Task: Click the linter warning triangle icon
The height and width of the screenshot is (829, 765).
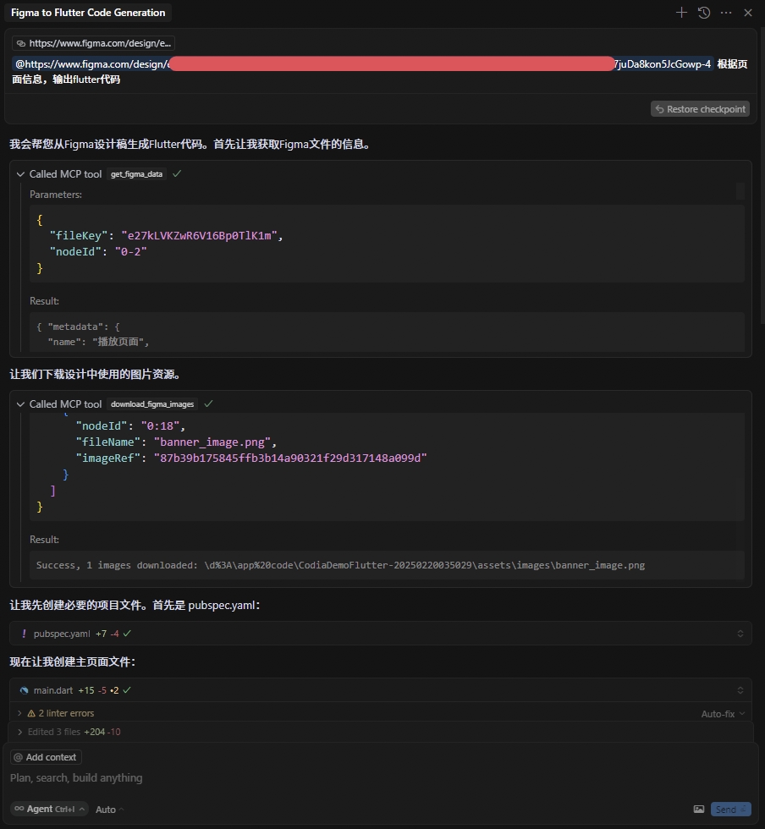Action: point(31,713)
